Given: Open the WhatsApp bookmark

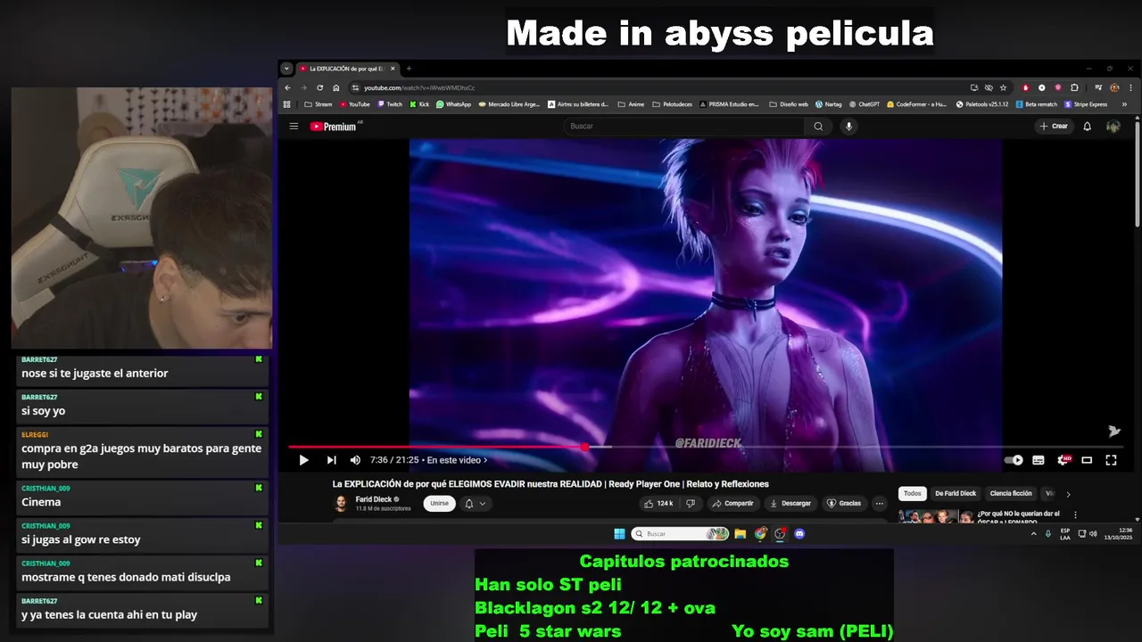Looking at the screenshot, I should click(453, 104).
